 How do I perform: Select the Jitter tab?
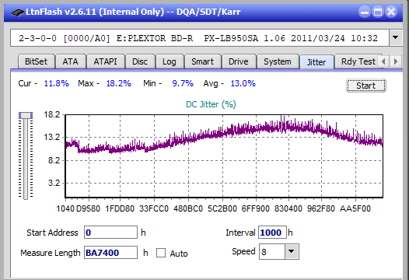point(316,62)
